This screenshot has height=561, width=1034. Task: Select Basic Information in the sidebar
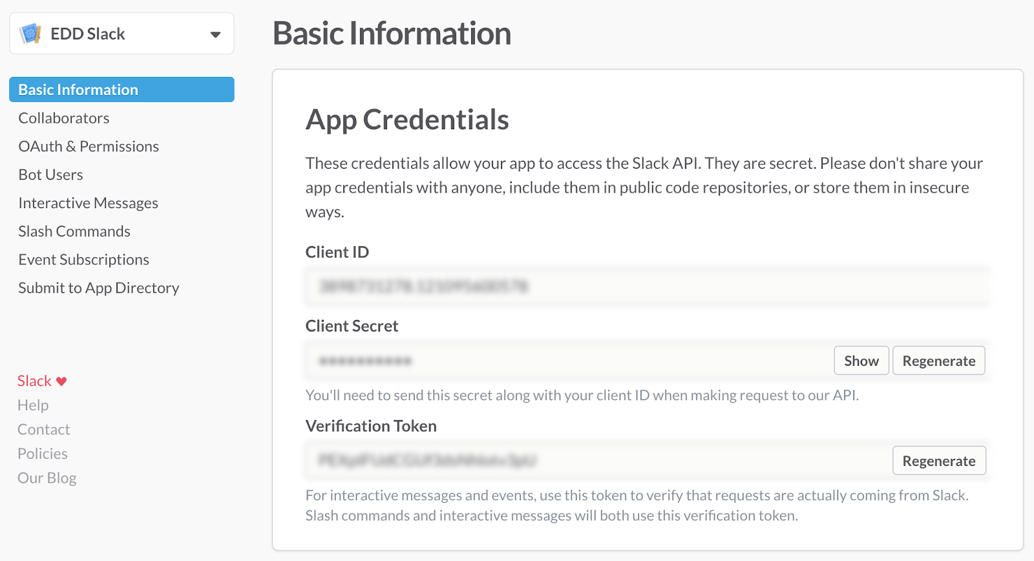(x=78, y=90)
